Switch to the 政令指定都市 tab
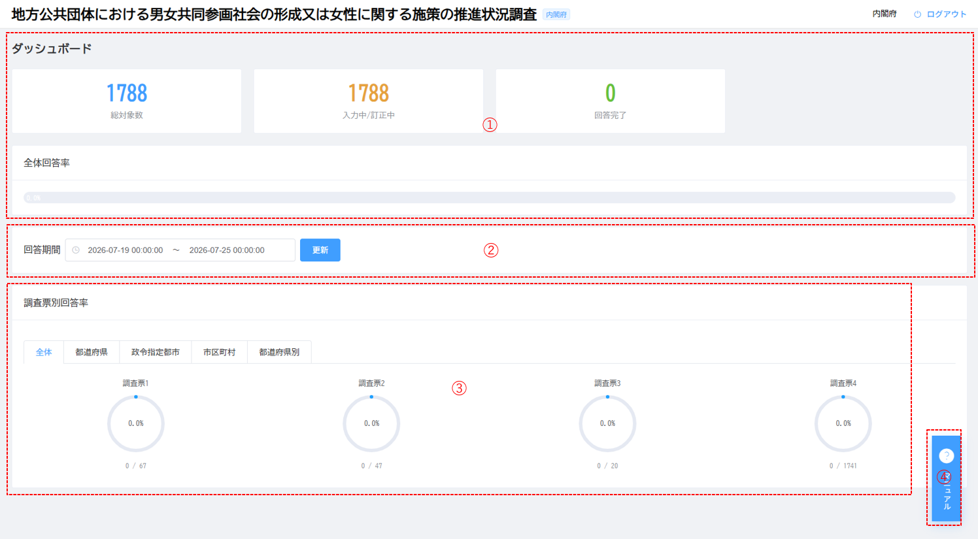Screen dimensions: 978x539 156,352
